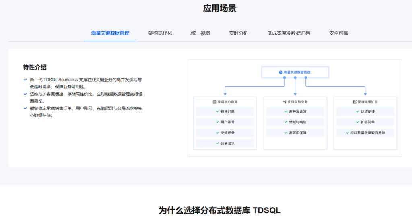
Task: Click the 扩容简单 item in diagram
Action: 365,122
